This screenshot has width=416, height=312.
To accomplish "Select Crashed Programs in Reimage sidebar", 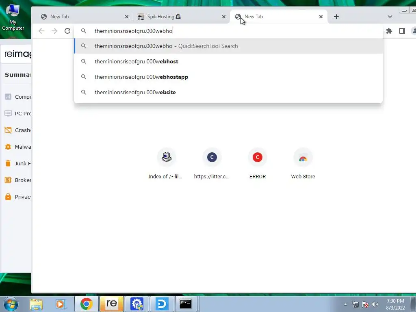I will tap(17, 130).
